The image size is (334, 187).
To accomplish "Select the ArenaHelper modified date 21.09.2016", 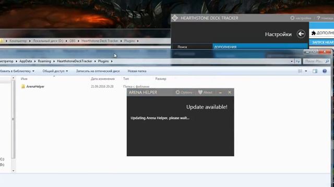I will coord(102,87).
